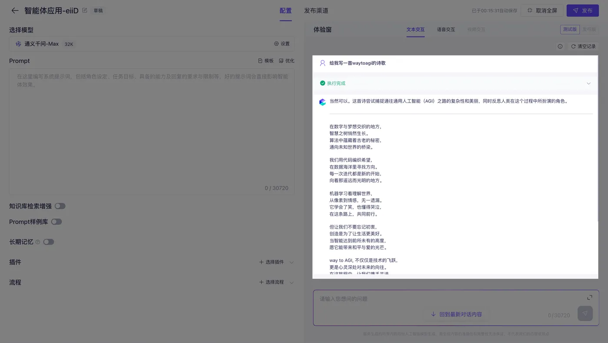Select the 文本交互 tab
The height and width of the screenshot is (343, 608).
[416, 30]
